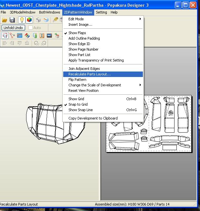Image resolution: width=200 pixels, height=211 pixels.
Task: Click the light blue box toolbar icon
Action: click(46, 20)
